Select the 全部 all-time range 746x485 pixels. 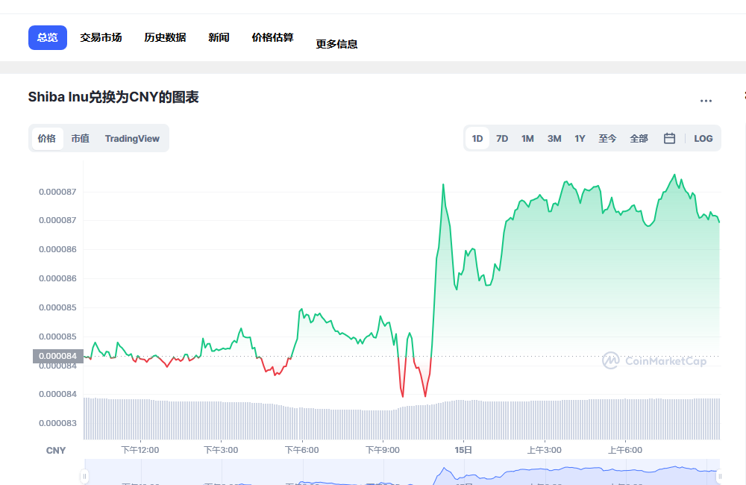click(639, 139)
